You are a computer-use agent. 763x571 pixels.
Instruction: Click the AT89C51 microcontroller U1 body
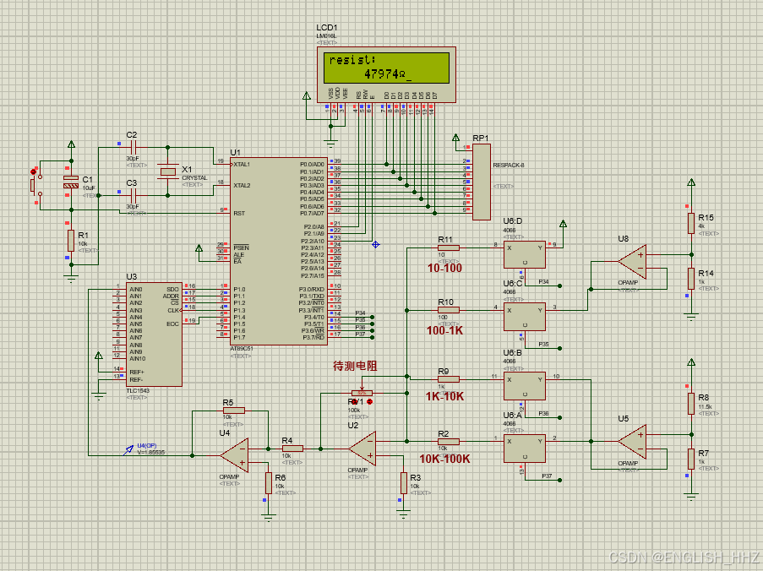pos(279,251)
